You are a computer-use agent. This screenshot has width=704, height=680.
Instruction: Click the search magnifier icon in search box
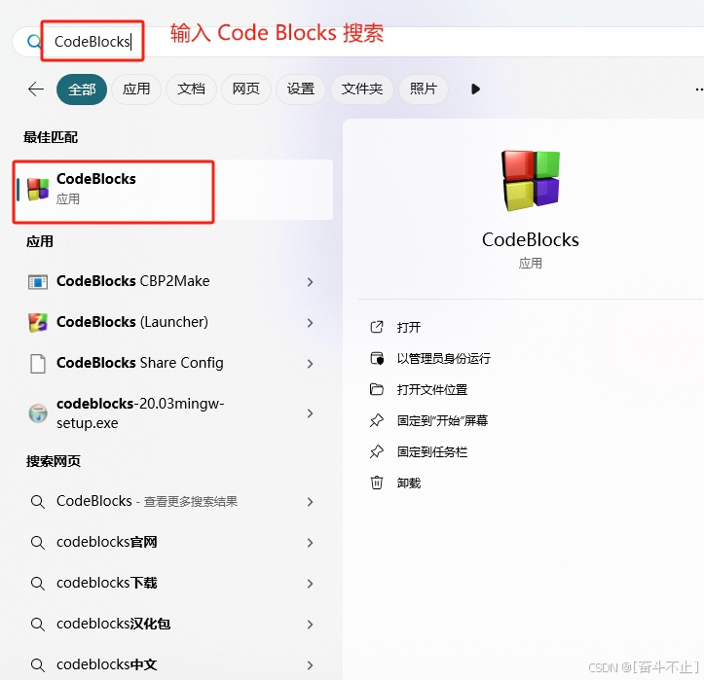(x=34, y=42)
